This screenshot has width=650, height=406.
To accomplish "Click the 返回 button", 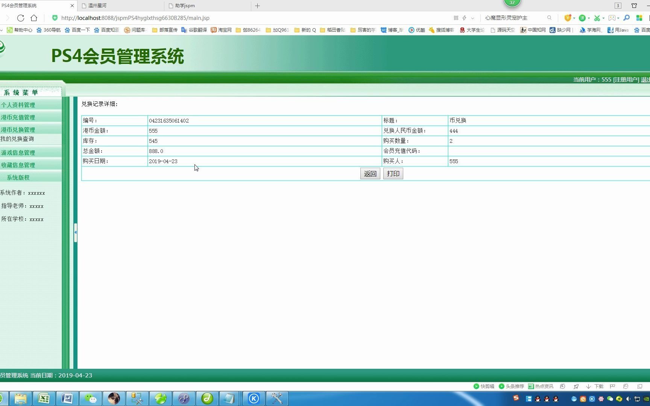I will (x=370, y=174).
